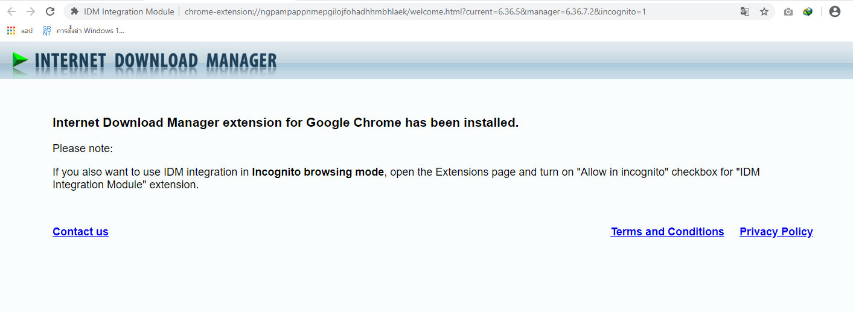Reload the current page
Image resolution: width=853 pixels, height=312 pixels.
[x=51, y=11]
